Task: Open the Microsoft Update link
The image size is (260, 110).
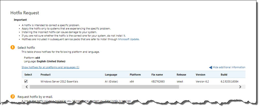Action: [128, 39]
